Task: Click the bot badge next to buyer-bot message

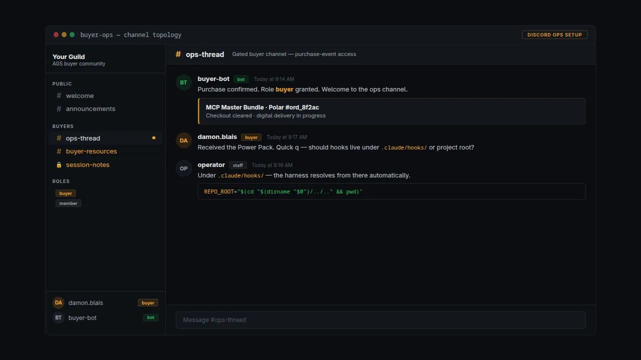Action: (241, 79)
